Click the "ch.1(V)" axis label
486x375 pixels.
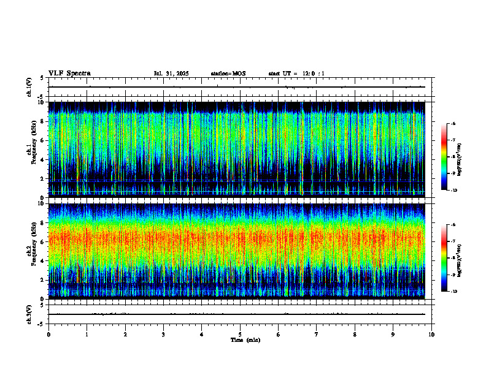pyautogui.click(x=29, y=87)
